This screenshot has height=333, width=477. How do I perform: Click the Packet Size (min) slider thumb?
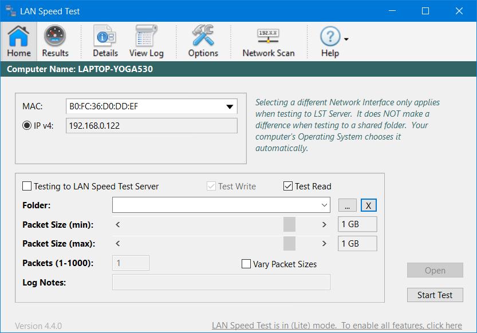tap(289, 224)
